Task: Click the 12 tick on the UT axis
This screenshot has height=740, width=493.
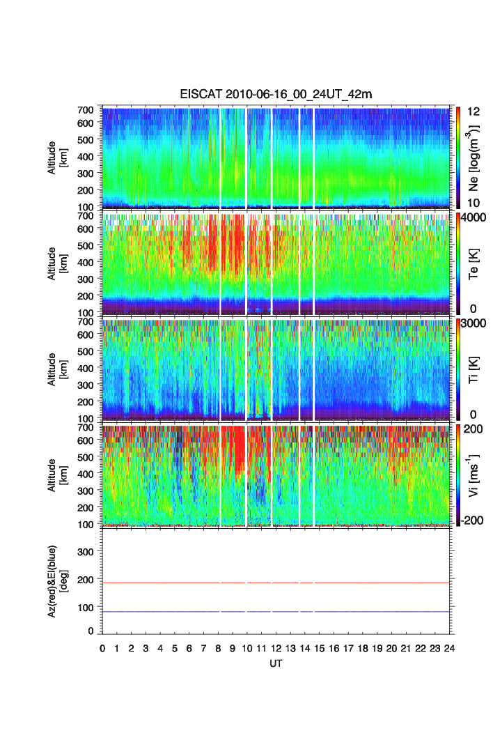Action: click(276, 648)
